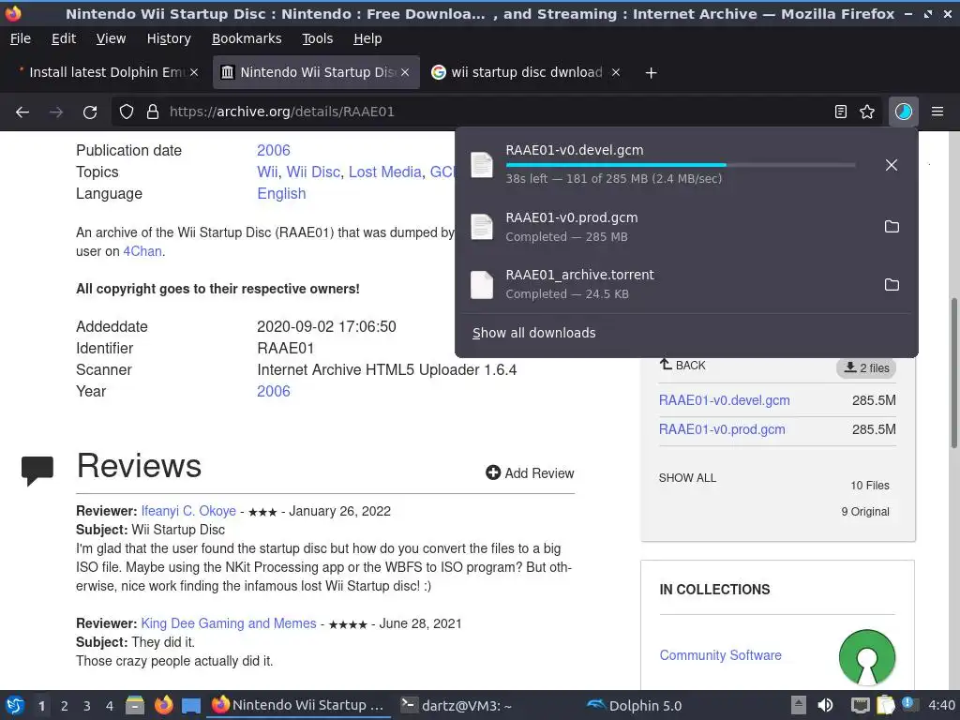Click the forward navigation arrow
Image resolution: width=960 pixels, height=720 pixels.
pyautogui.click(x=56, y=112)
